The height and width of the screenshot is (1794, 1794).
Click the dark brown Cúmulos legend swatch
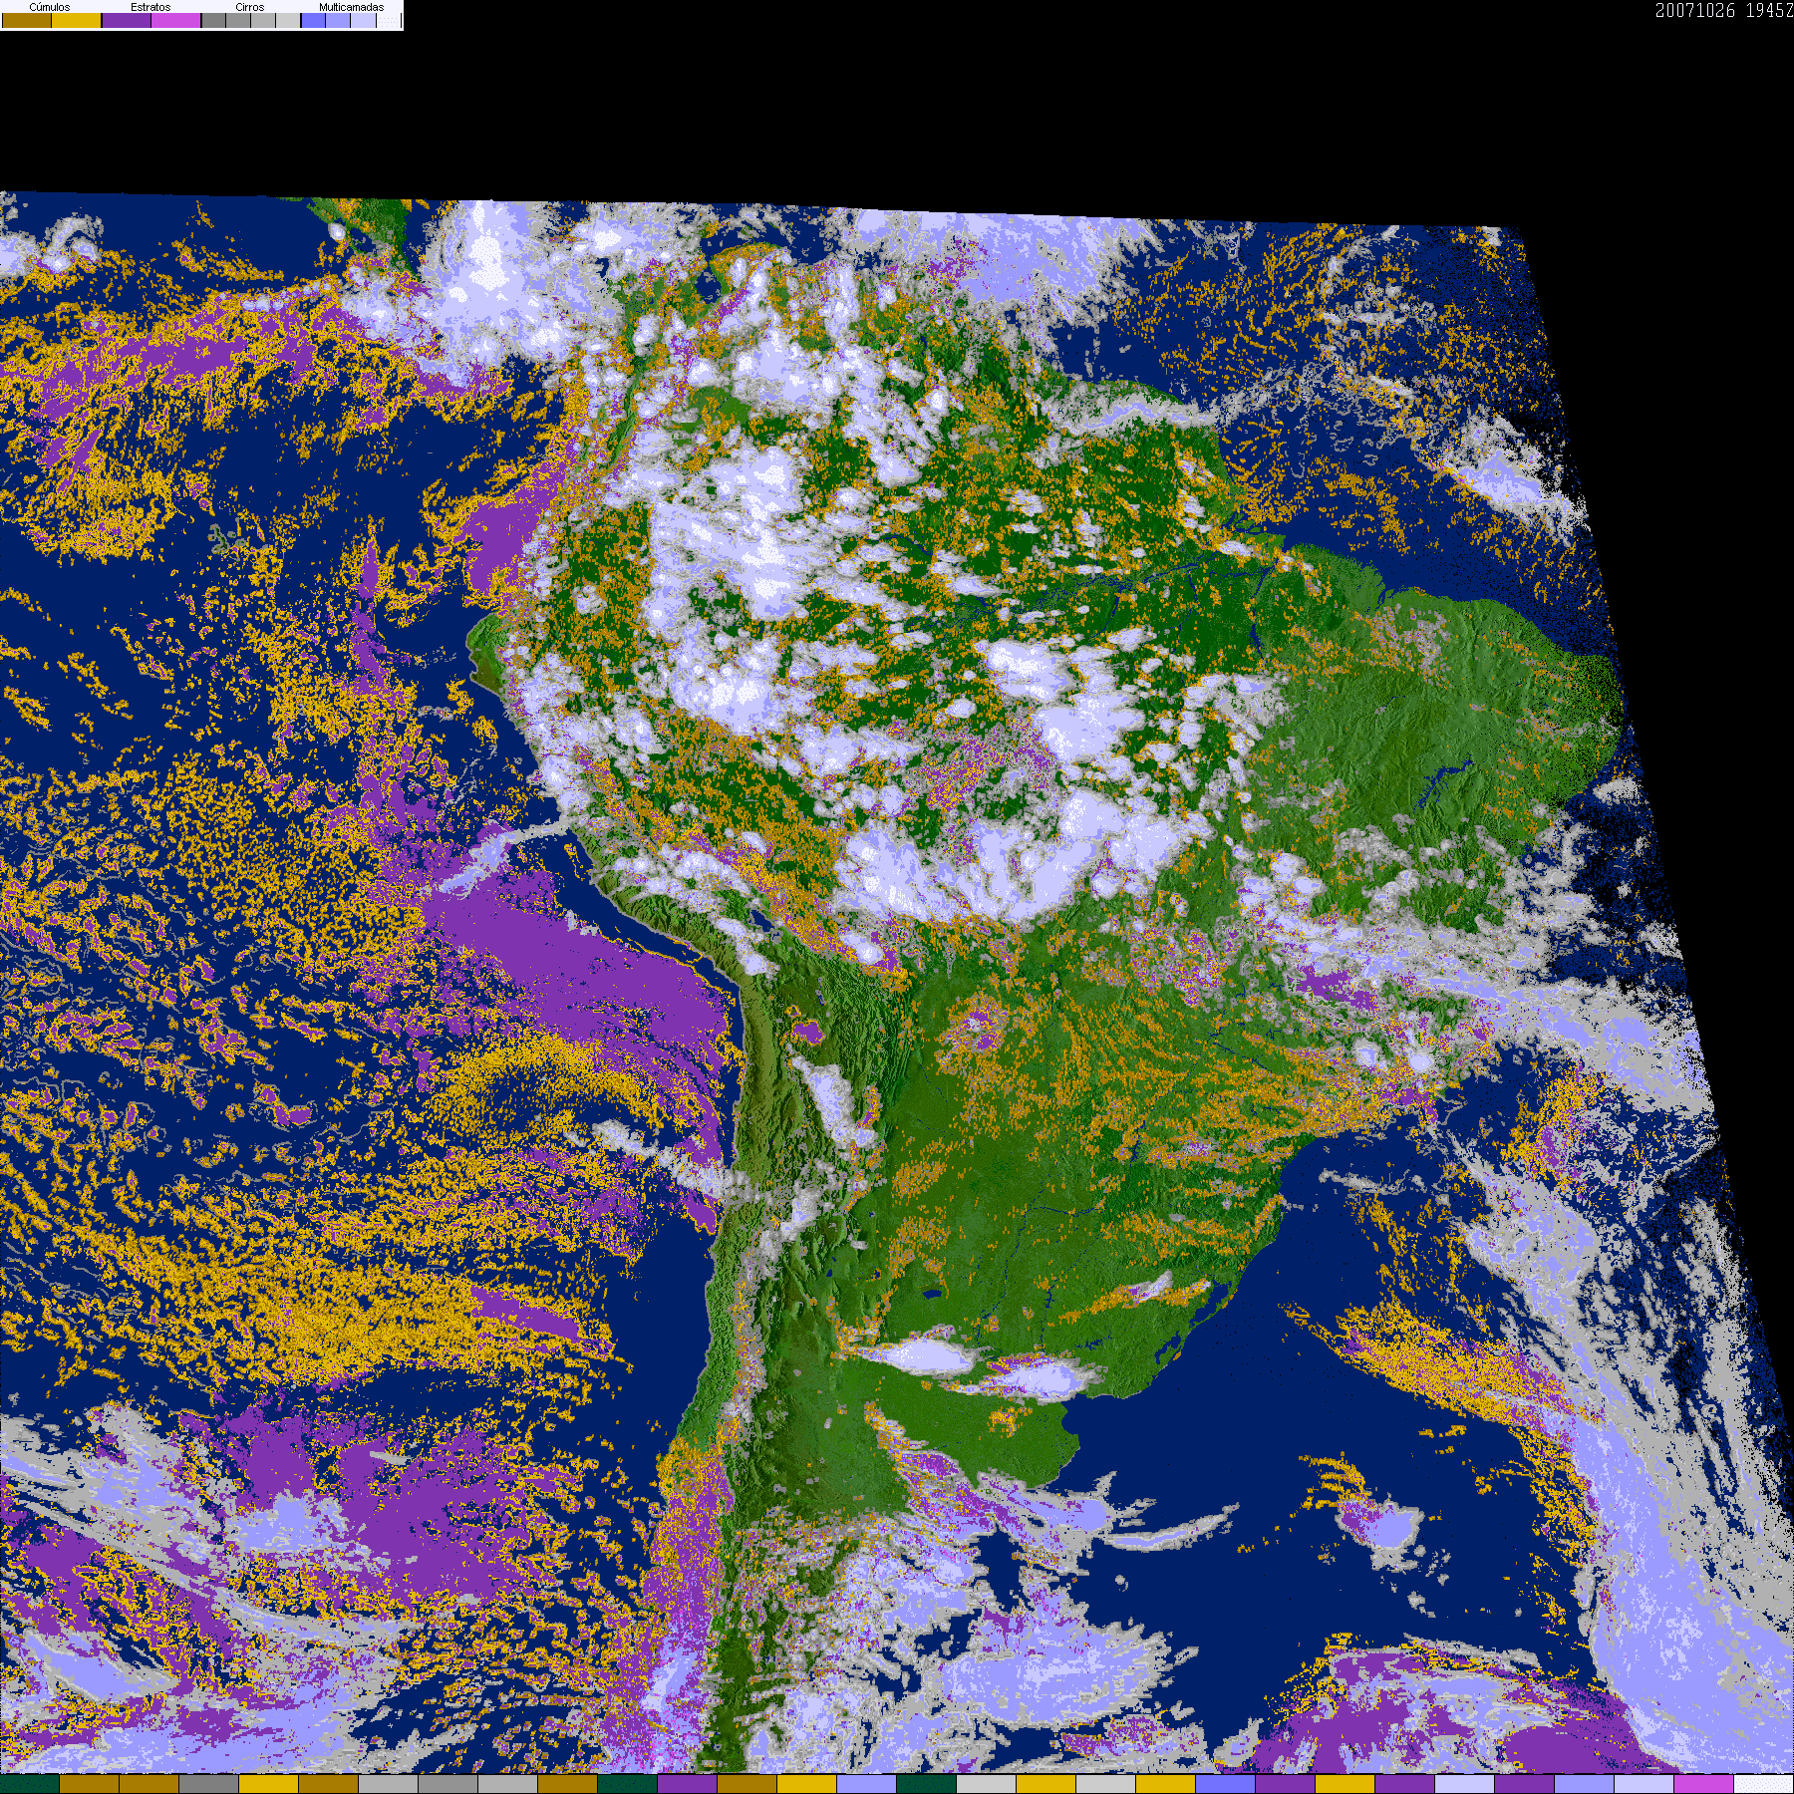(x=27, y=20)
